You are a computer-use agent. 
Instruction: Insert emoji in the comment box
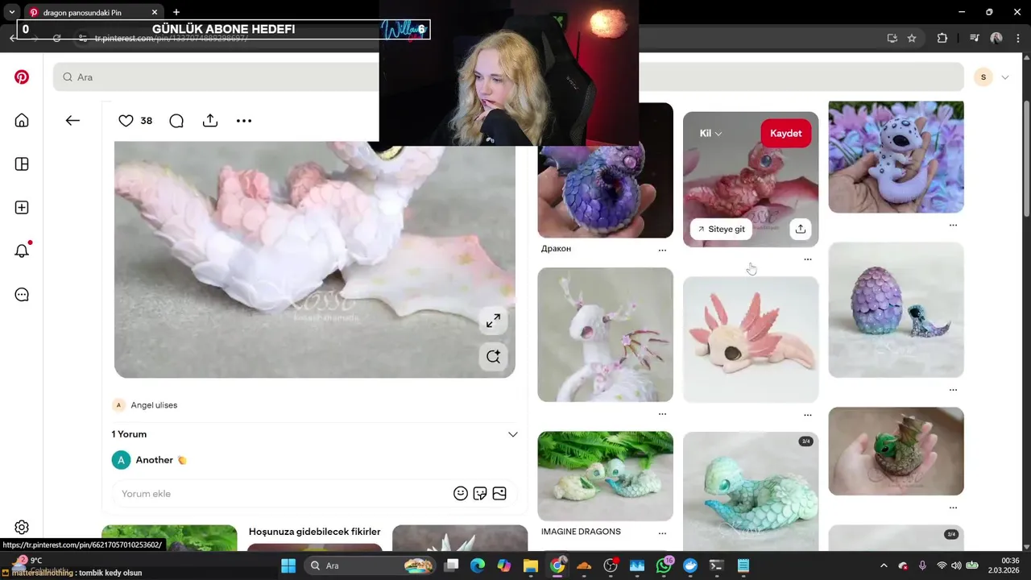(x=461, y=494)
